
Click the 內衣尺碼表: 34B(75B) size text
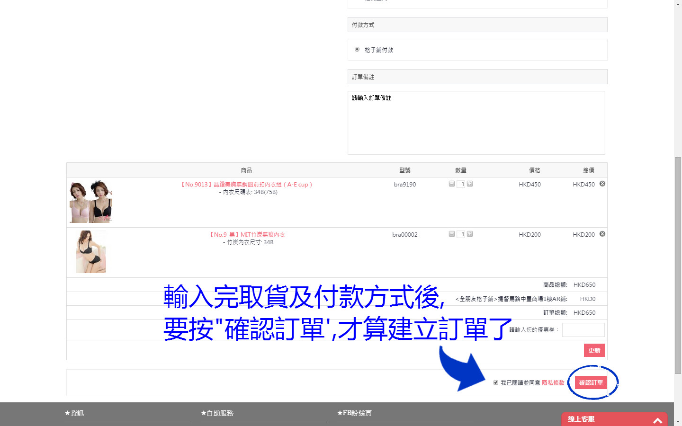(x=248, y=192)
